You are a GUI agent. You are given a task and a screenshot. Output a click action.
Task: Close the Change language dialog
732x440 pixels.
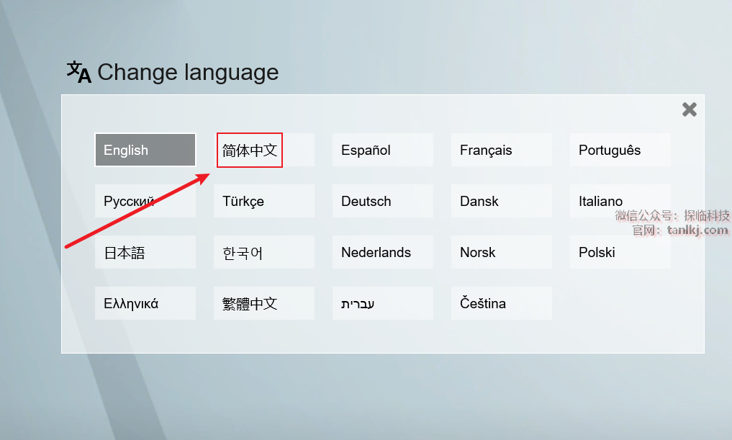(689, 109)
